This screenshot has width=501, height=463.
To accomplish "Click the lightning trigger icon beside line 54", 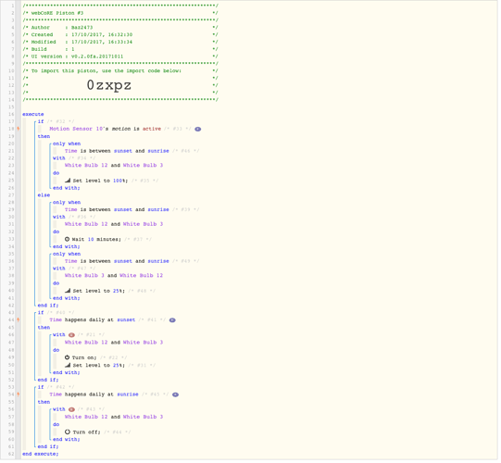I will point(19,395).
